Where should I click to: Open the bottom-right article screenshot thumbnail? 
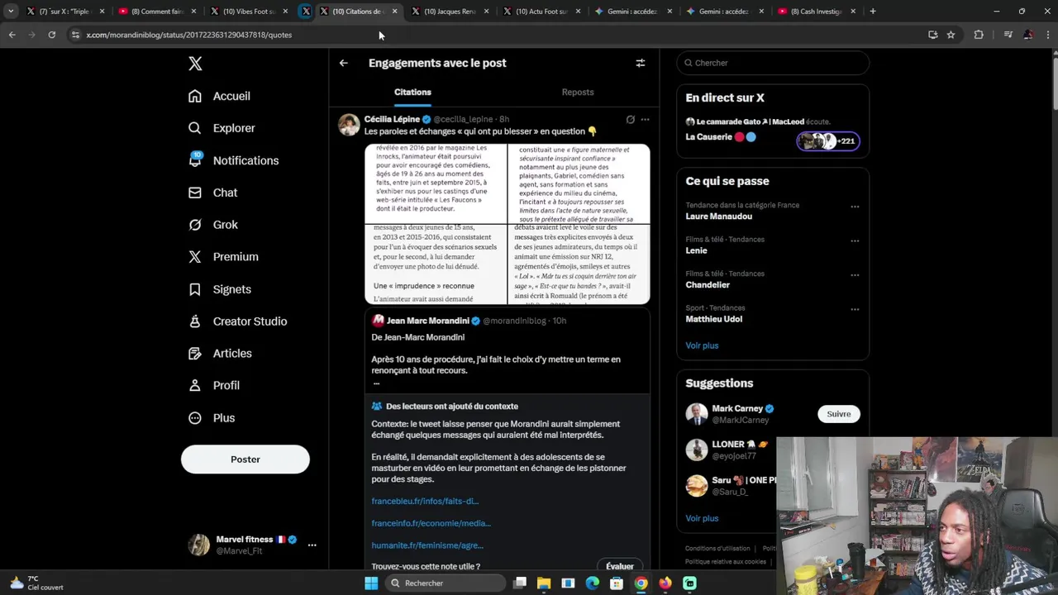579,264
